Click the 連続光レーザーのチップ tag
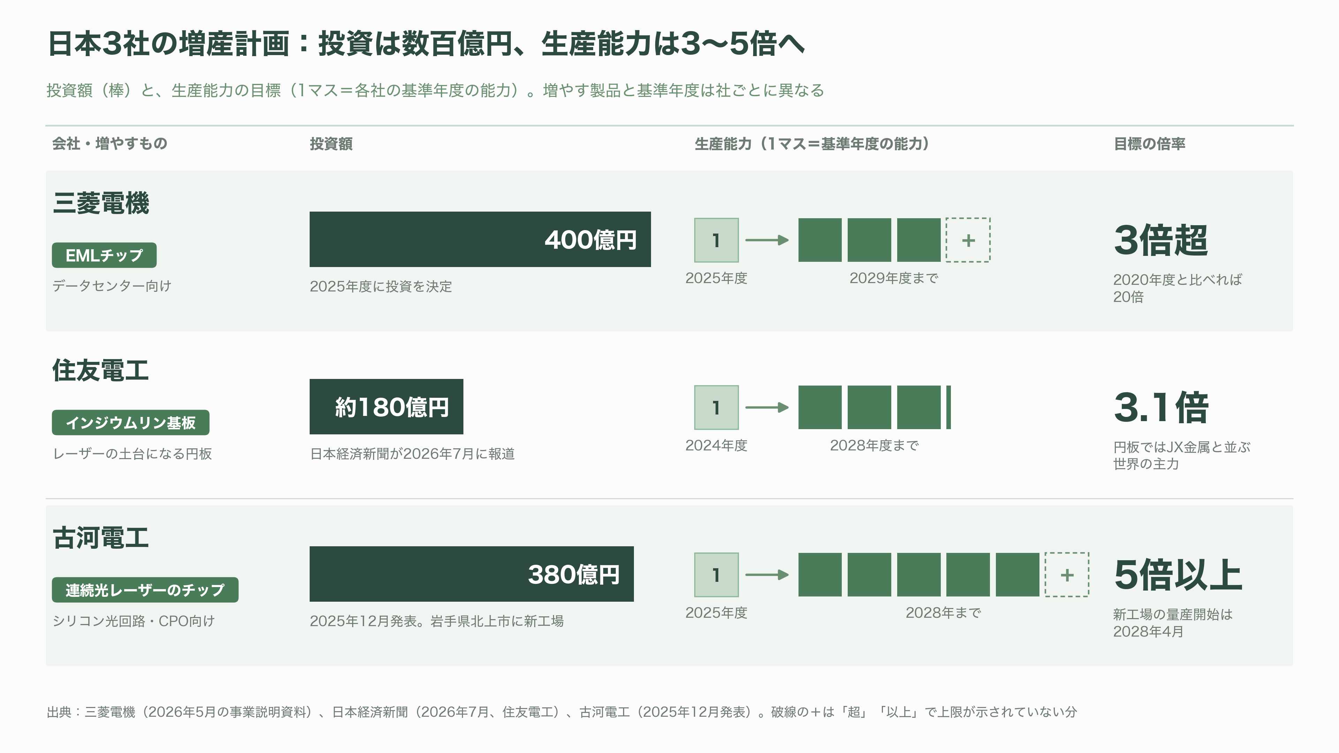This screenshot has width=1339, height=753. click(x=145, y=590)
